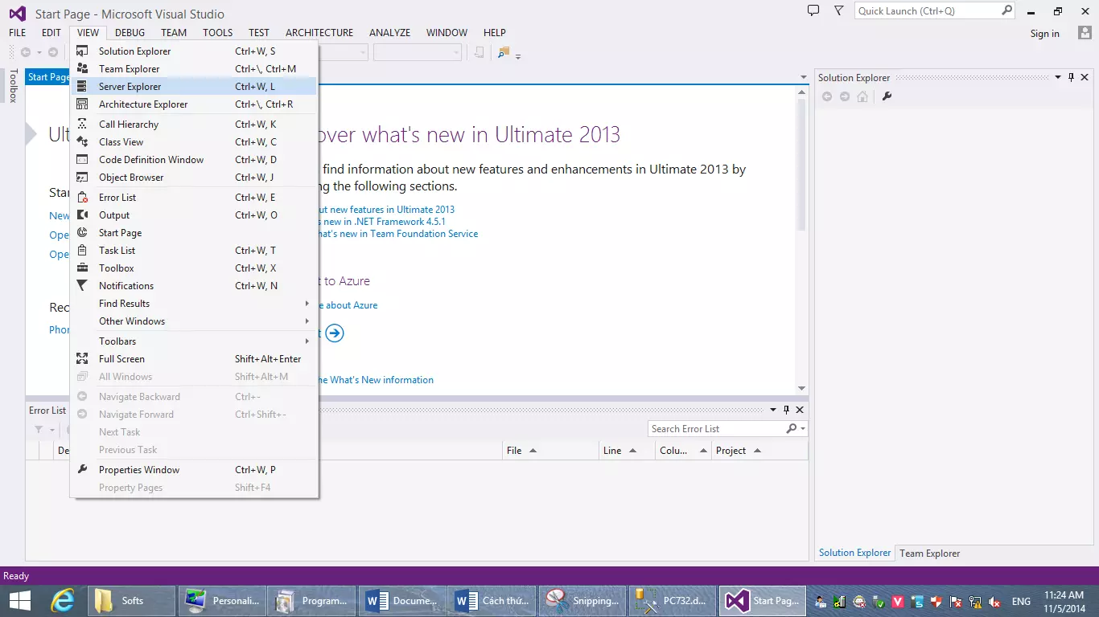Open the DEBUG menu
The width and height of the screenshot is (1099, 617).
(130, 33)
